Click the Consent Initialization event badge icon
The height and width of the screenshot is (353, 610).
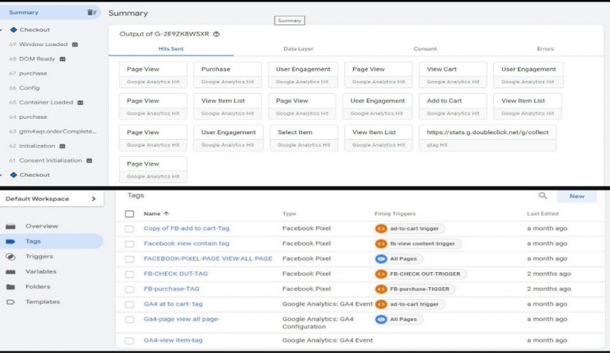pos(89,160)
